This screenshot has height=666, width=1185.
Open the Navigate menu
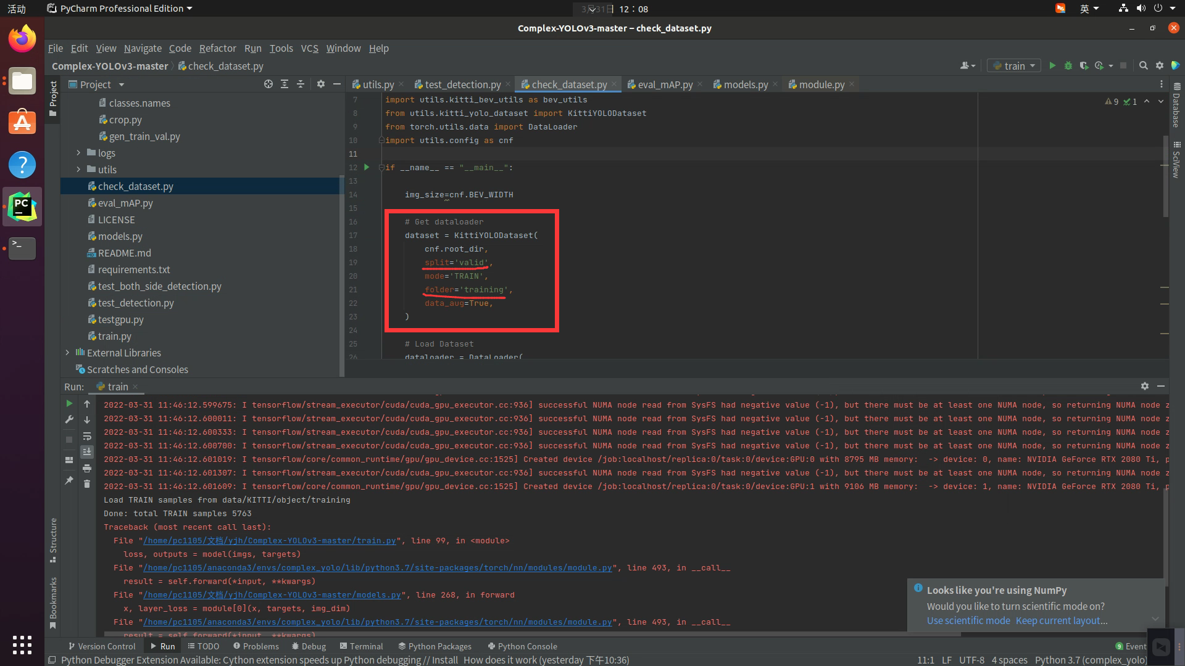pyautogui.click(x=143, y=48)
